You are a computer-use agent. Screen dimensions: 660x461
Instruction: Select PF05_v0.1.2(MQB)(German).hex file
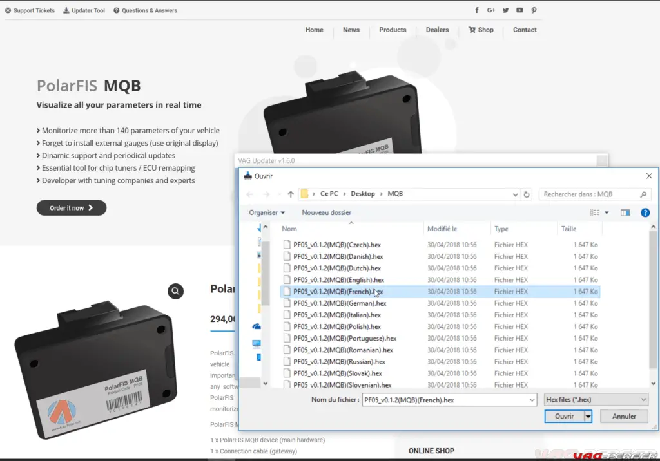440,303
